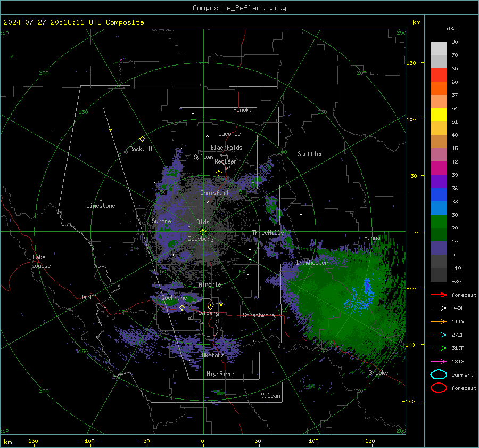Click the Blackfalds city label

pyautogui.click(x=226, y=148)
